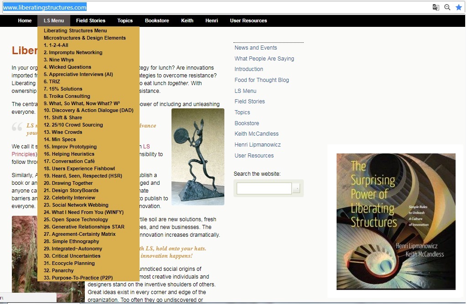The width and height of the screenshot is (467, 305).
Task: Visit the Food for Thought Blog link
Action: 261,80
